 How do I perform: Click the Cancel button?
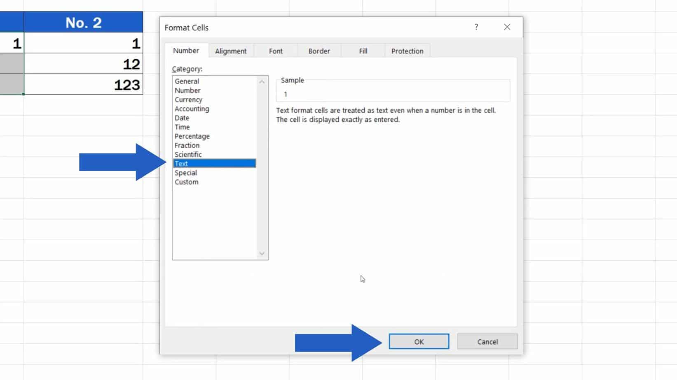click(x=487, y=341)
